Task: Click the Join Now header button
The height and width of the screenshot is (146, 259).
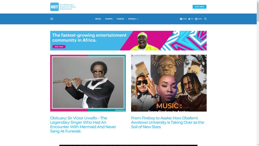Action: pyautogui.click(x=199, y=7)
